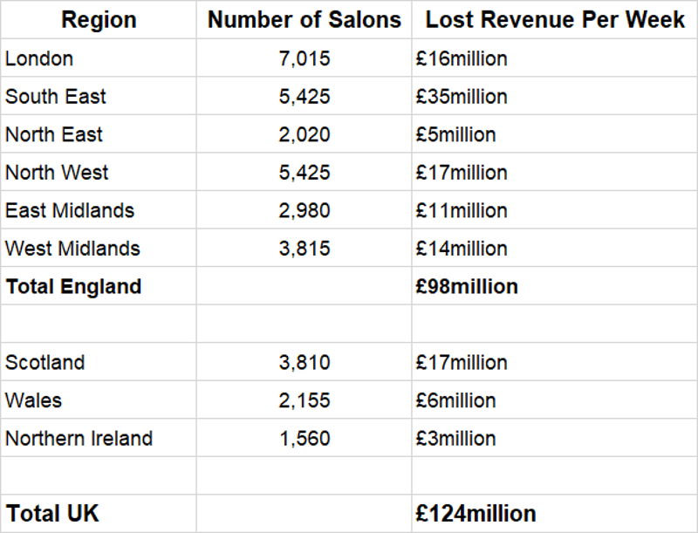Click the South East region cell
This screenshot has width=698, height=533.
pos(55,96)
